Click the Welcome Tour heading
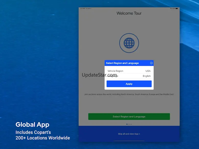Viewport: 199px width, 149px height. click(129, 13)
